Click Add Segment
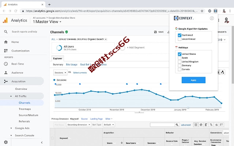This screenshot has height=146, width=234. click(x=136, y=47)
